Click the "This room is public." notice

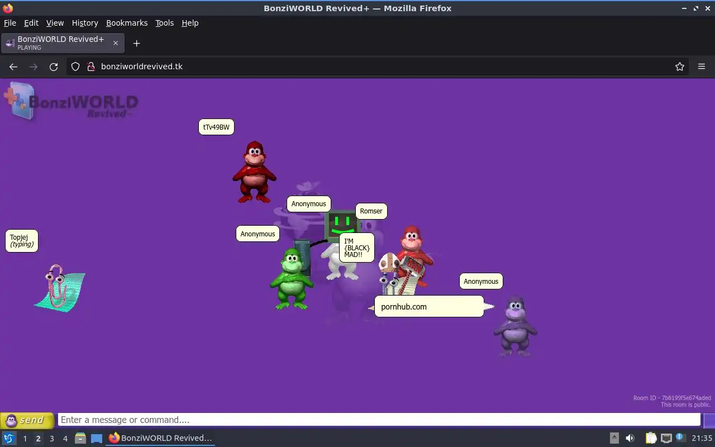[685, 405]
